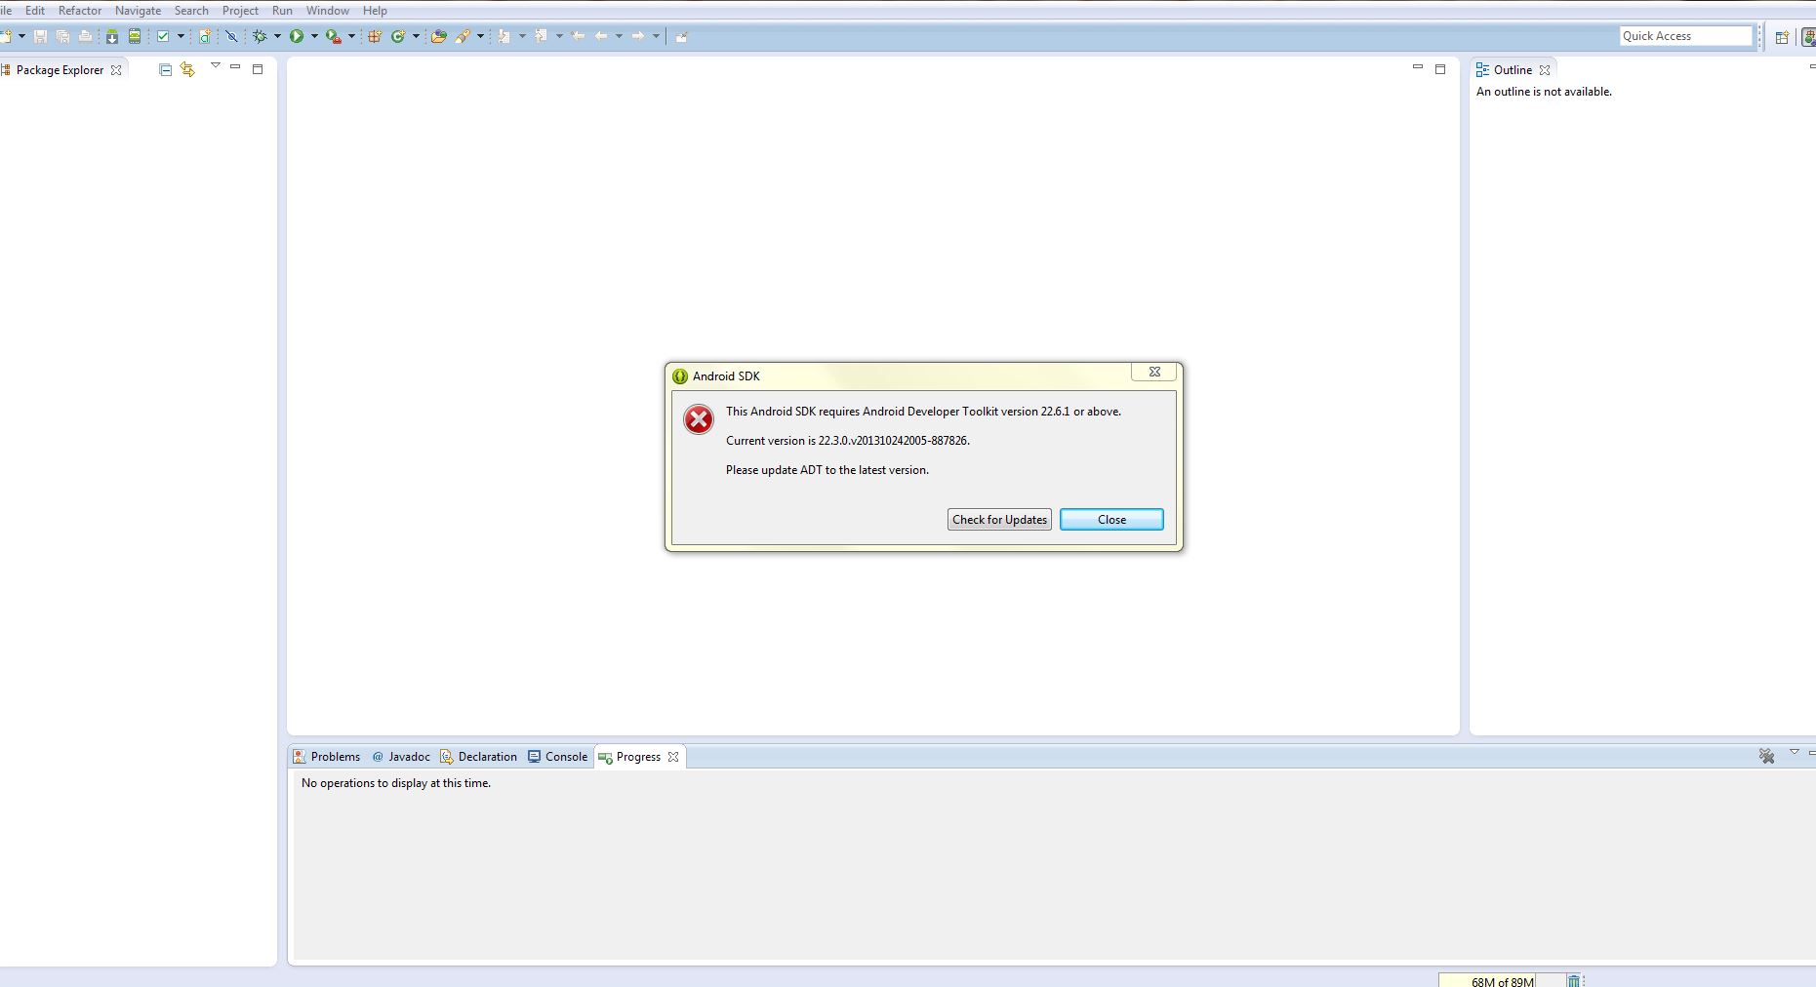Image resolution: width=1816 pixels, height=987 pixels.
Task: Click the Forward navigation arrow
Action: click(x=638, y=36)
